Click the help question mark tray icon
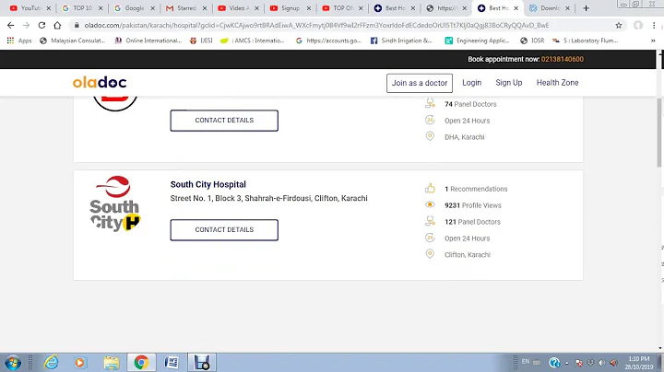The width and height of the screenshot is (664, 372). tap(554, 363)
